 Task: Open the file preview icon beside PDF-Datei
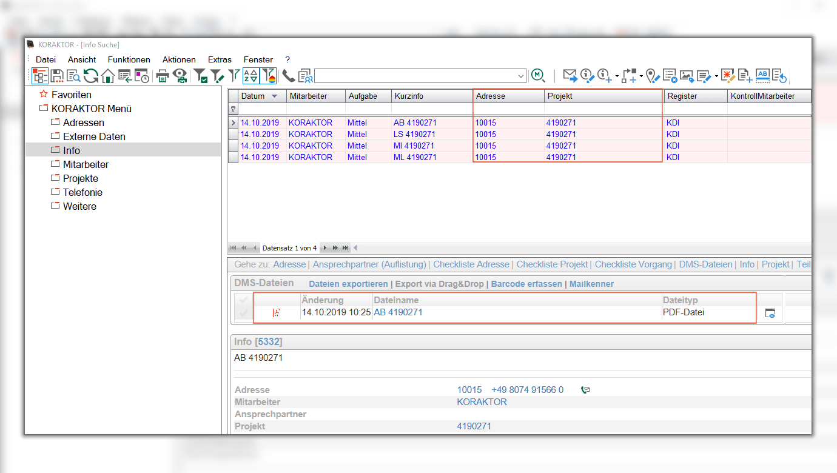tap(770, 313)
